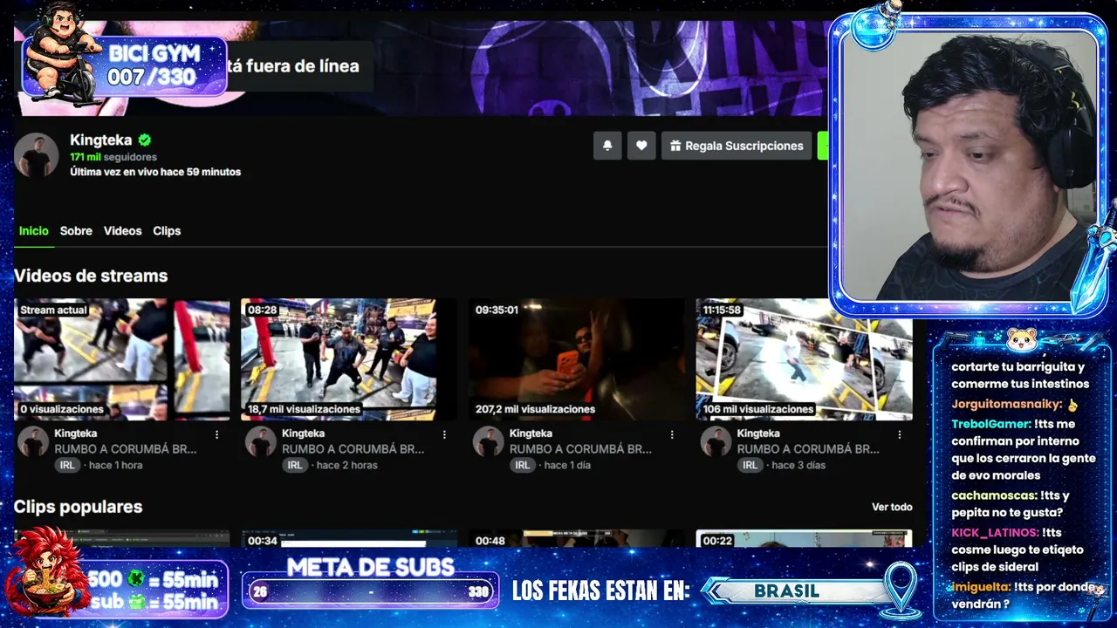
Task: Click channel avatar on the hace 1 día video
Action: click(x=488, y=441)
